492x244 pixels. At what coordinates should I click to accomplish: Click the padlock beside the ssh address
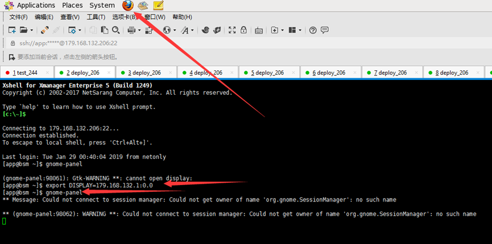click(x=13, y=43)
